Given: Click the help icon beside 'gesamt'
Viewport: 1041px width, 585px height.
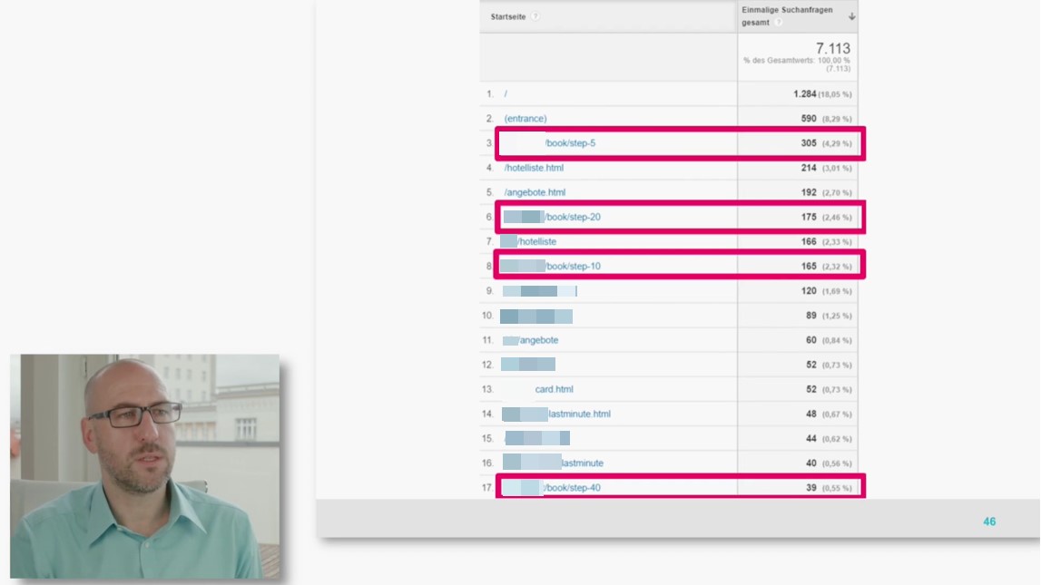Looking at the screenshot, I should 778,23.
